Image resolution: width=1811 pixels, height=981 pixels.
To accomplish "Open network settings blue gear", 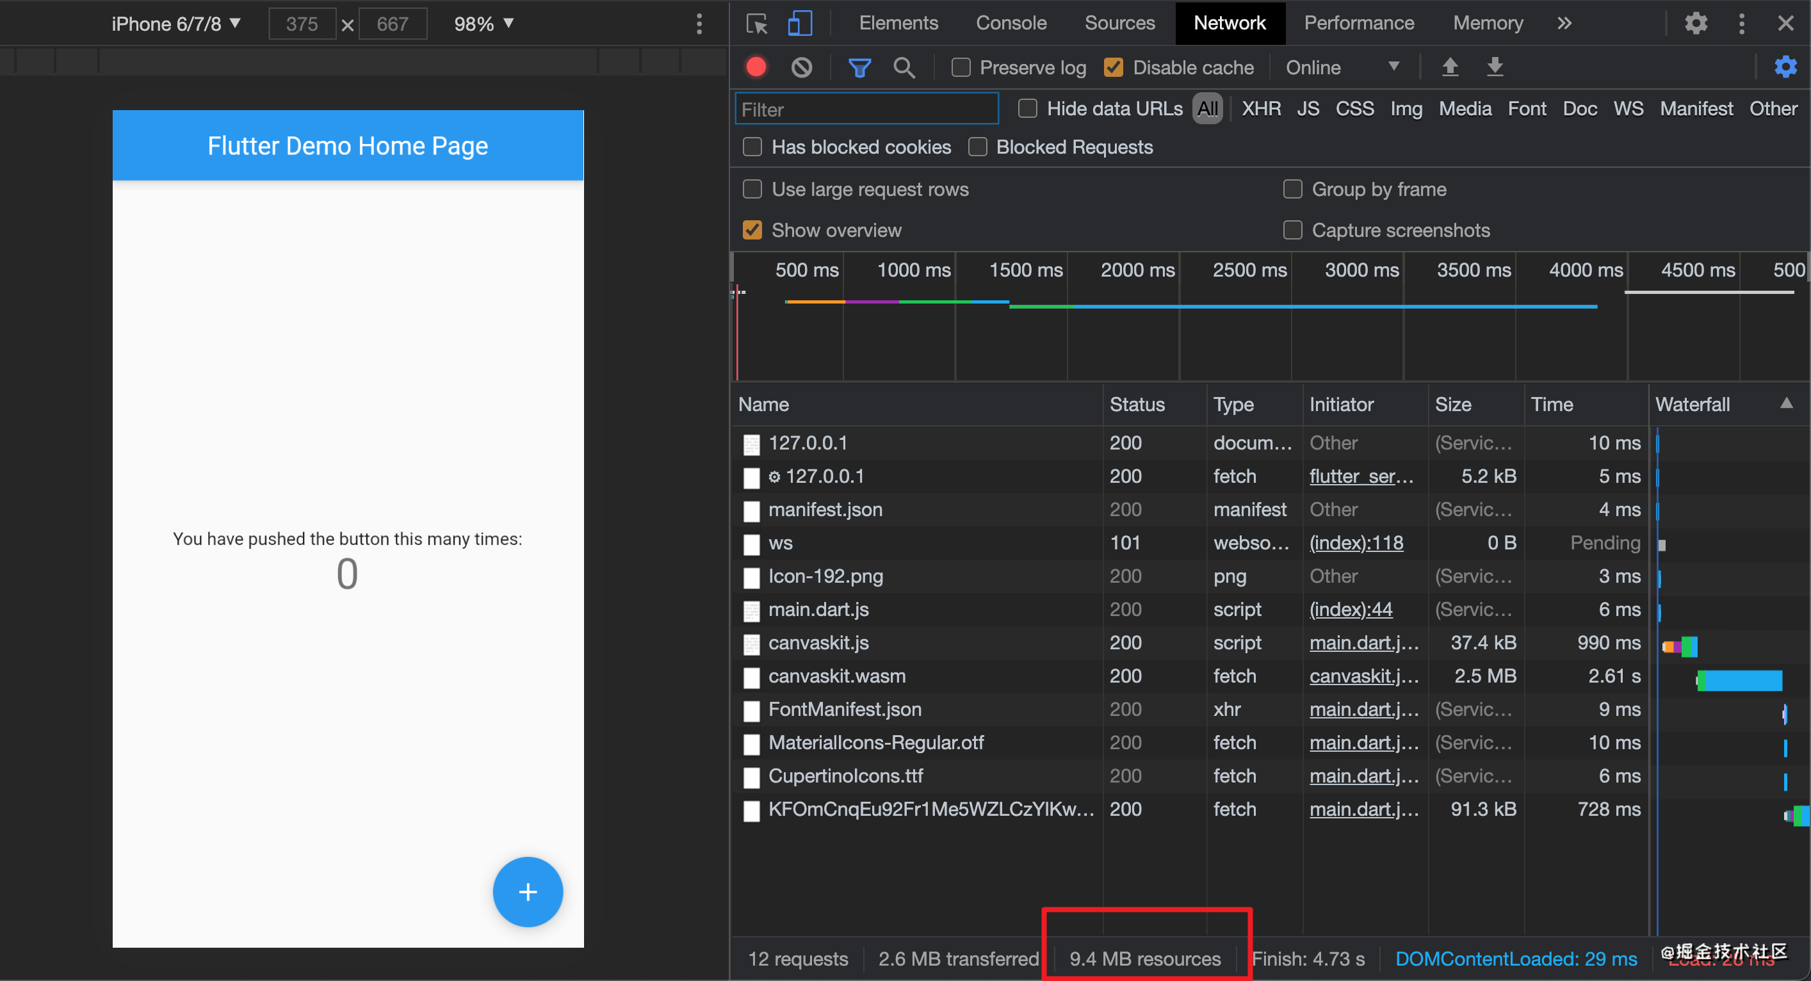I will 1785,67.
